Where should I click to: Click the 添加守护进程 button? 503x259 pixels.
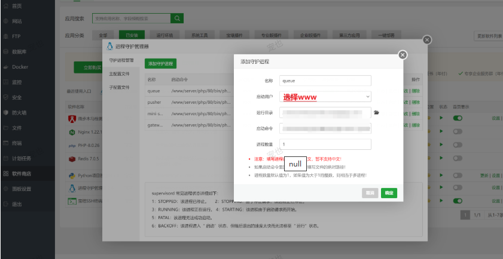160,64
